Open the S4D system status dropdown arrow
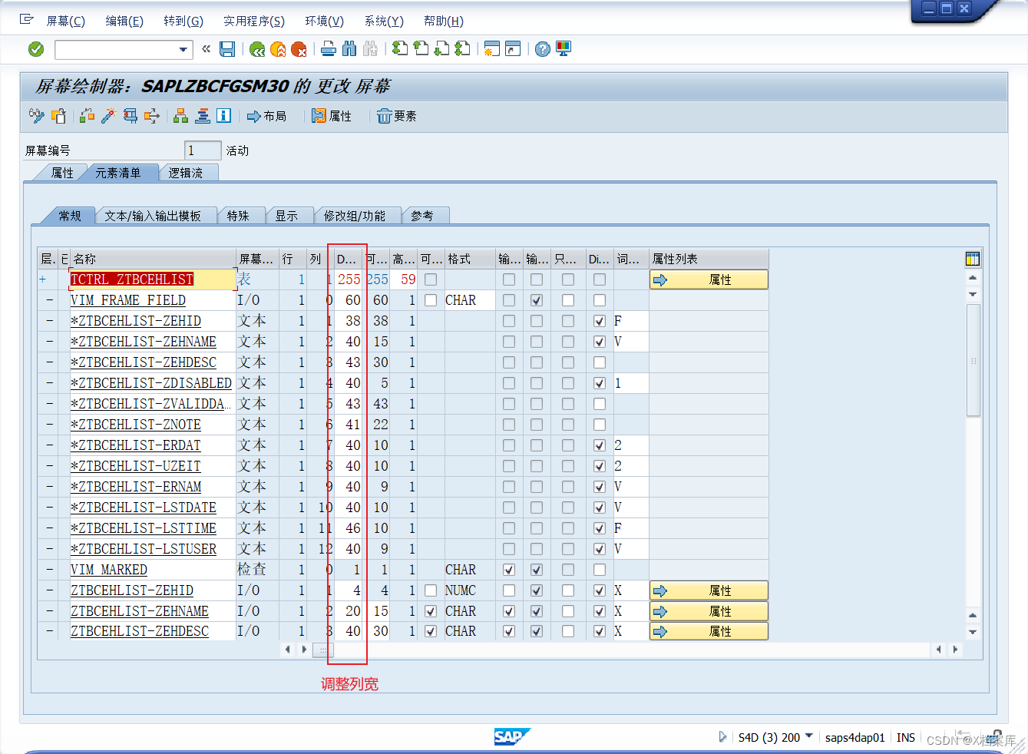The width and height of the screenshot is (1028, 754). point(808,736)
